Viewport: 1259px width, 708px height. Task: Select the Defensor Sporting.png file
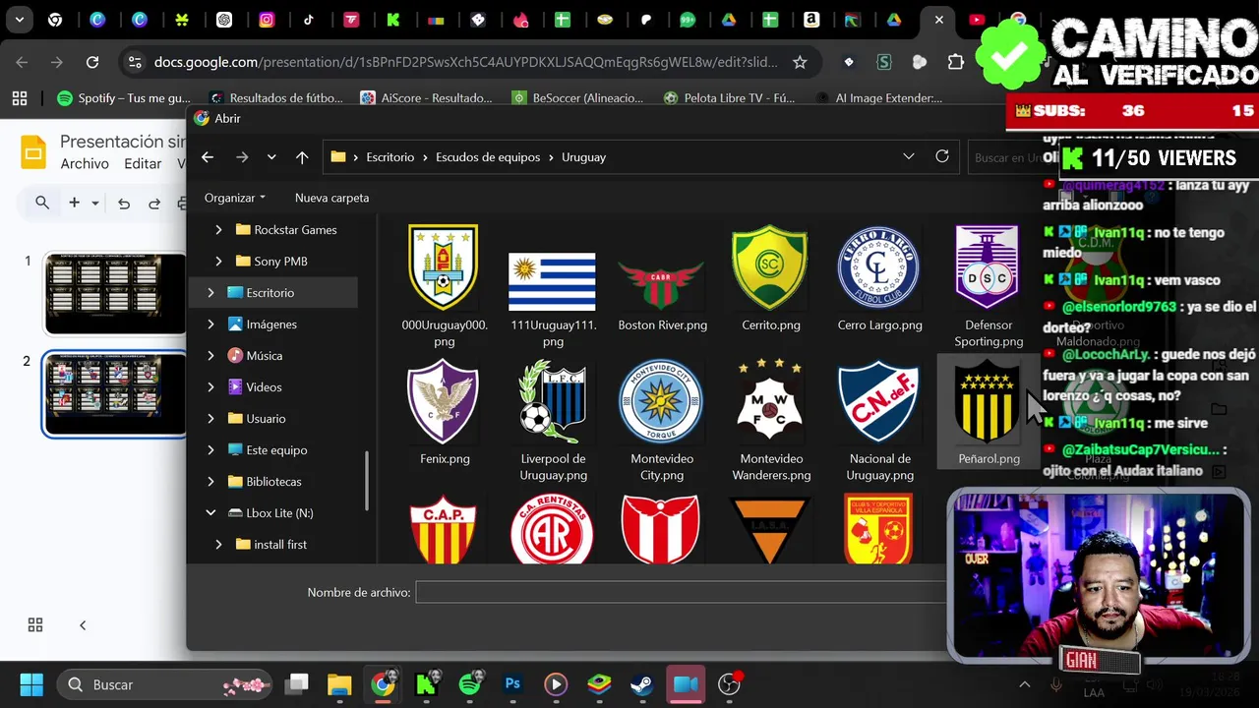coord(989,285)
